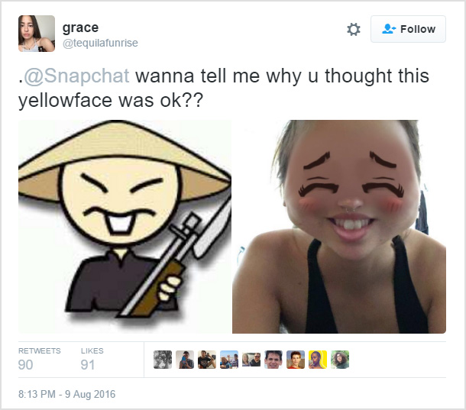
Task: Open second liker avatar in row
Action: [185, 360]
